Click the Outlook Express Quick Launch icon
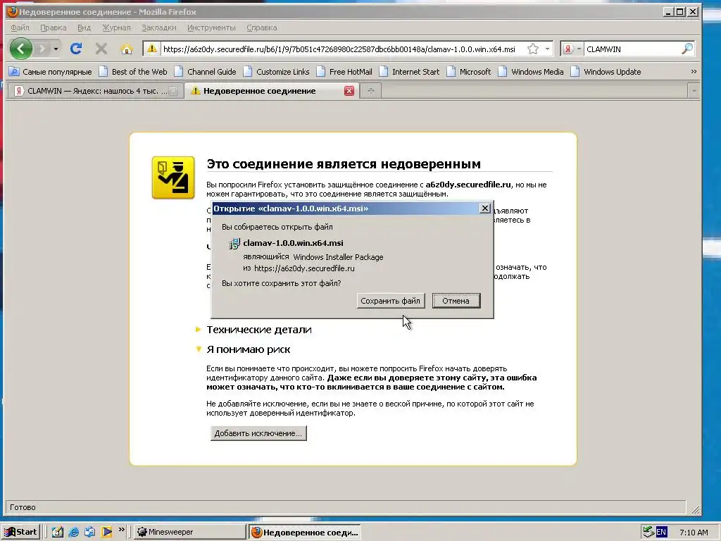This screenshot has width=721, height=541. point(89,533)
